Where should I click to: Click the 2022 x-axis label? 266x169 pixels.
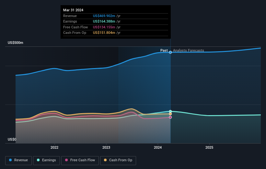pyautogui.click(x=54, y=148)
